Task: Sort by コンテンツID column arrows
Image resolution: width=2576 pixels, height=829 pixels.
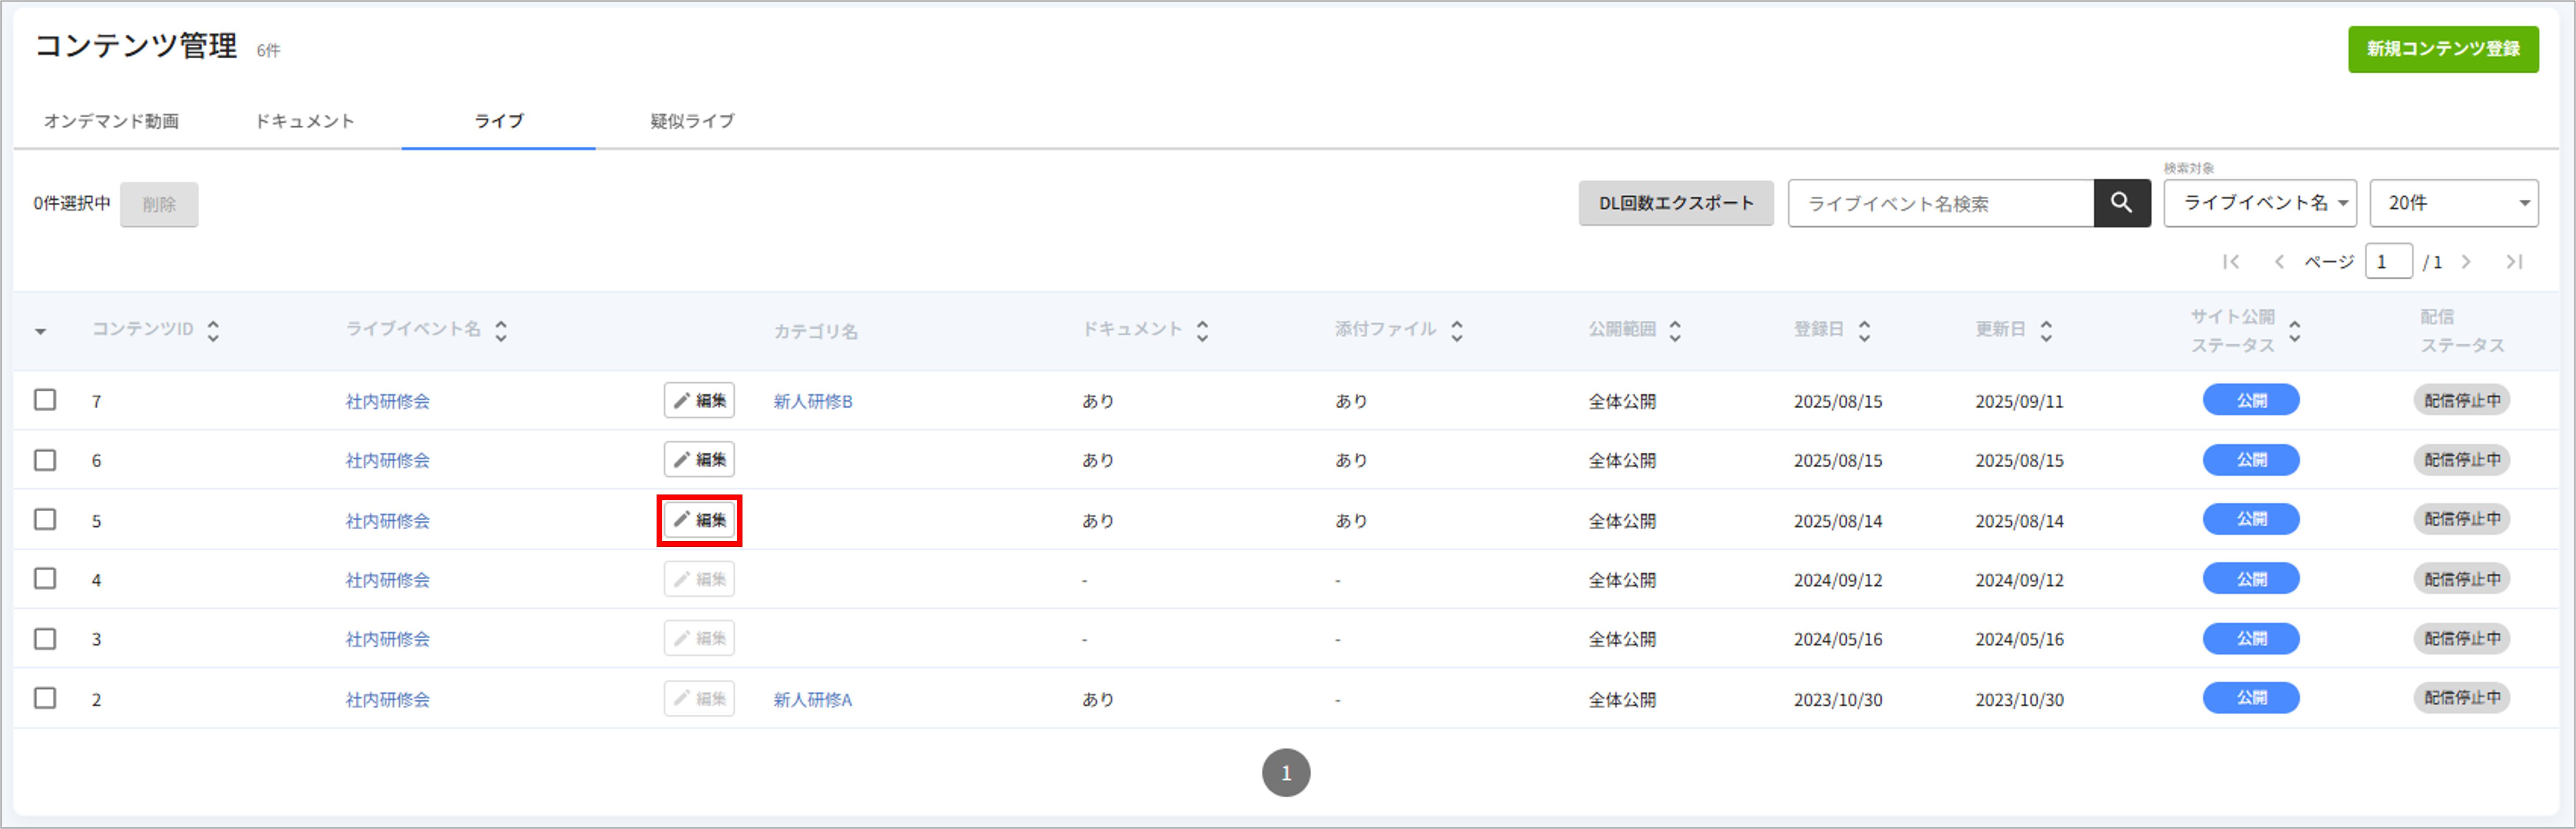Action: pos(213,331)
